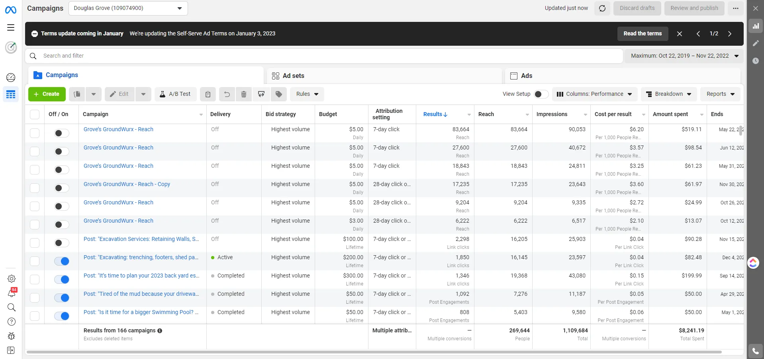The height and width of the screenshot is (359, 764).
Task: Click the Read the terms button
Action: point(643,34)
